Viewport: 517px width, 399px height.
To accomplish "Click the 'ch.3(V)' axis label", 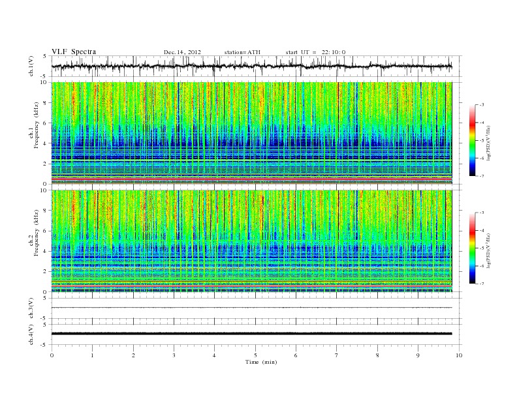I will pyautogui.click(x=31, y=308).
